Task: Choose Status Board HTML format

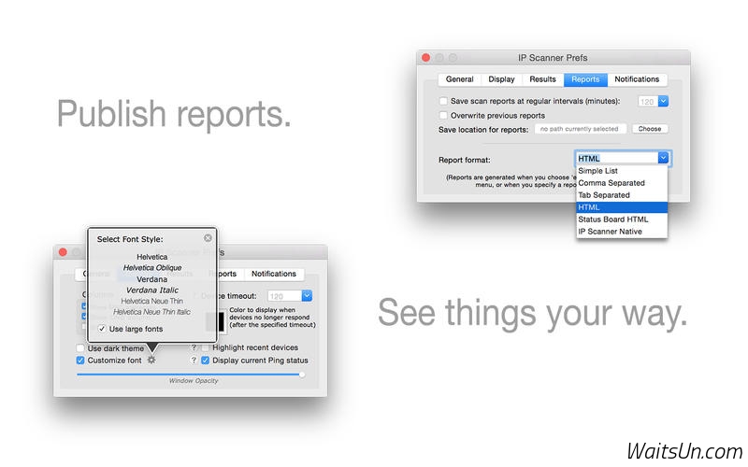Action: coord(622,219)
